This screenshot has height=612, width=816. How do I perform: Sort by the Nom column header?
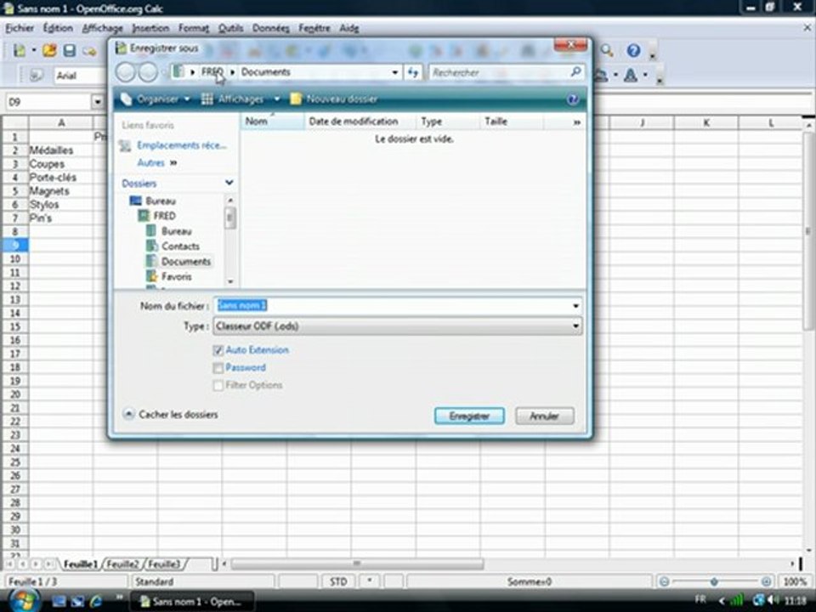click(x=272, y=122)
